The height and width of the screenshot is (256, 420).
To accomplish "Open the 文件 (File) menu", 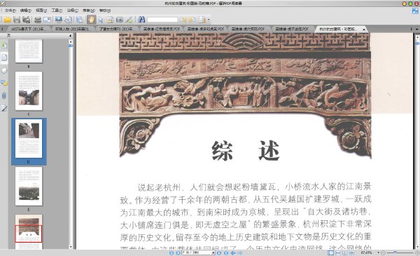I will (10, 11).
